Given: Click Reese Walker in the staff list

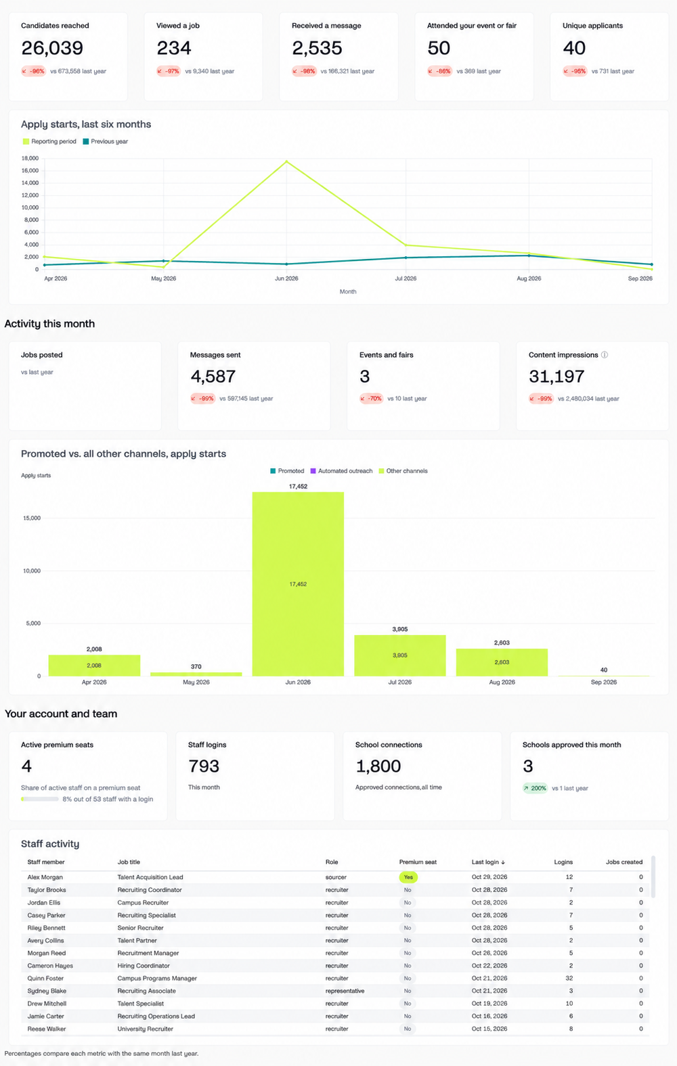Looking at the screenshot, I should pyautogui.click(x=47, y=1029).
